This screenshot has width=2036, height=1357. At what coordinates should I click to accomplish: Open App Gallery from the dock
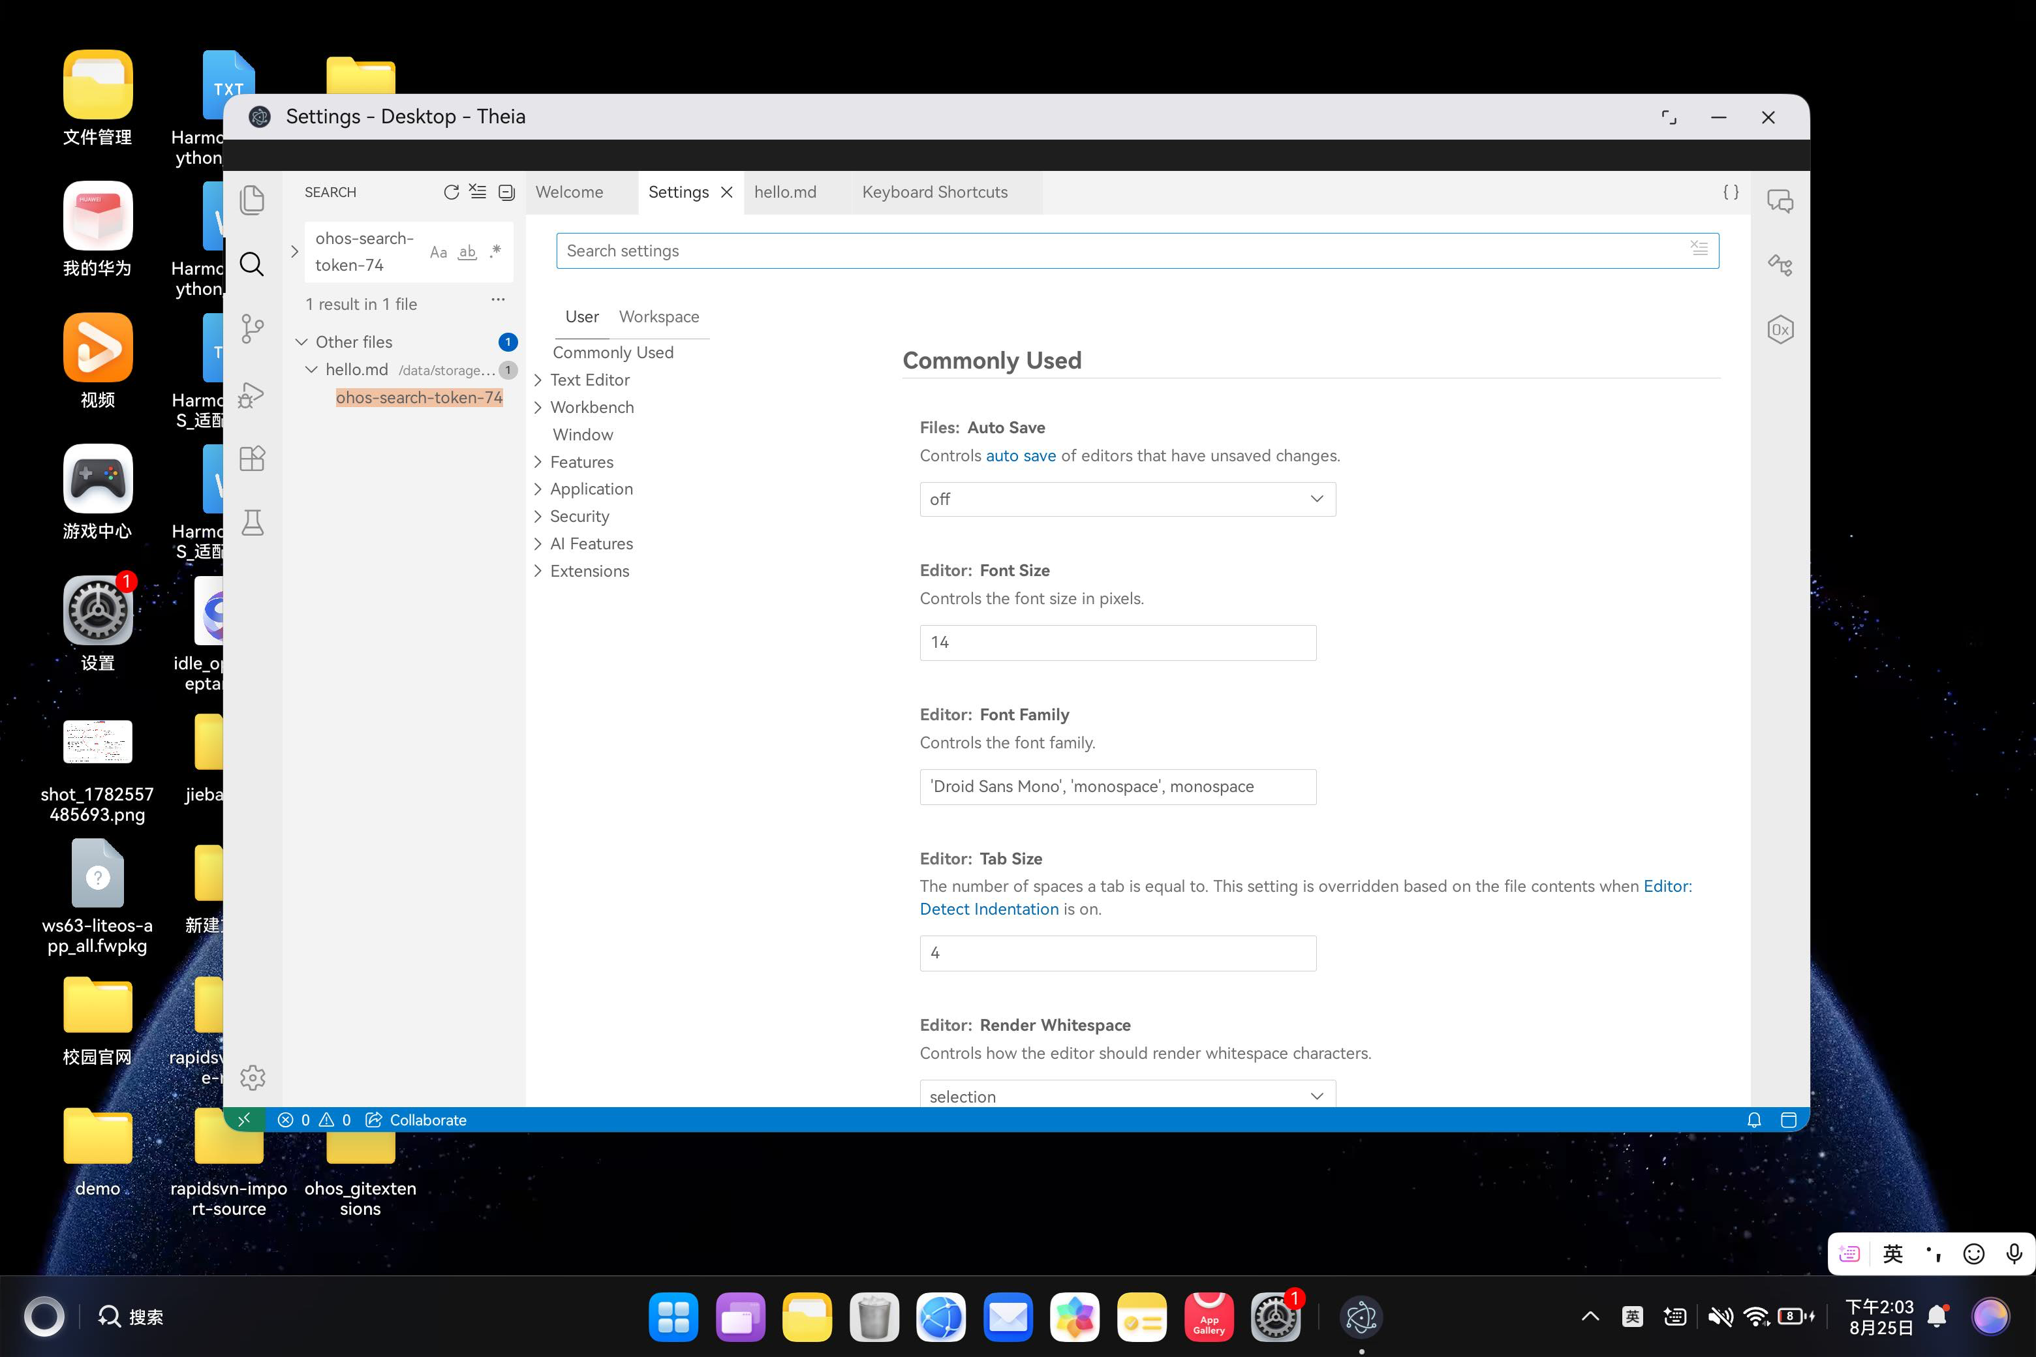tap(1209, 1317)
